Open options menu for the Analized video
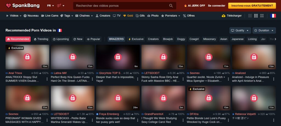 click(x=274, y=79)
